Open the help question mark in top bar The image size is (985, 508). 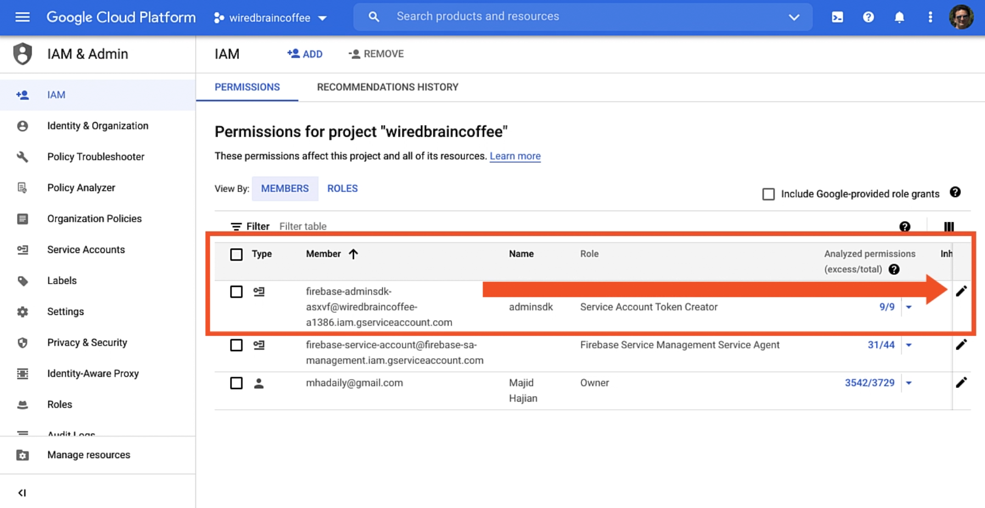[868, 17]
